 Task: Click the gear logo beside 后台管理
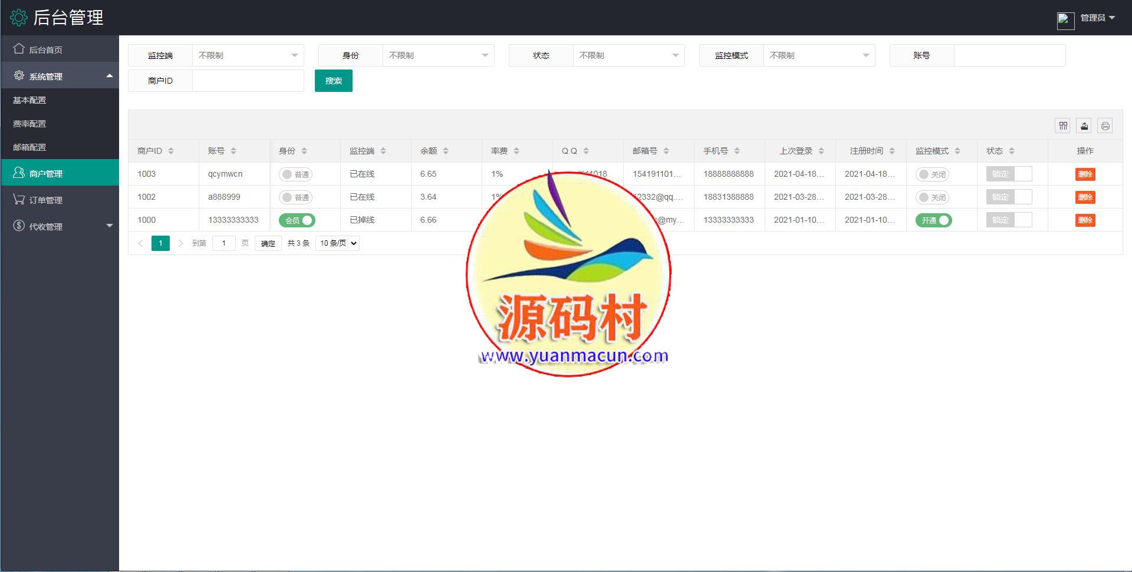(x=19, y=18)
